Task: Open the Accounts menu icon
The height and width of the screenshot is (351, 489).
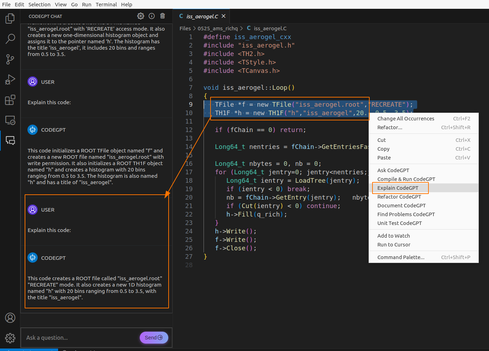Action: [x=10, y=318]
